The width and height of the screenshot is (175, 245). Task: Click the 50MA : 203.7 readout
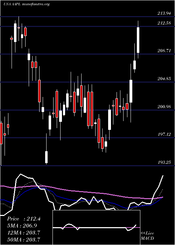coord(23,239)
